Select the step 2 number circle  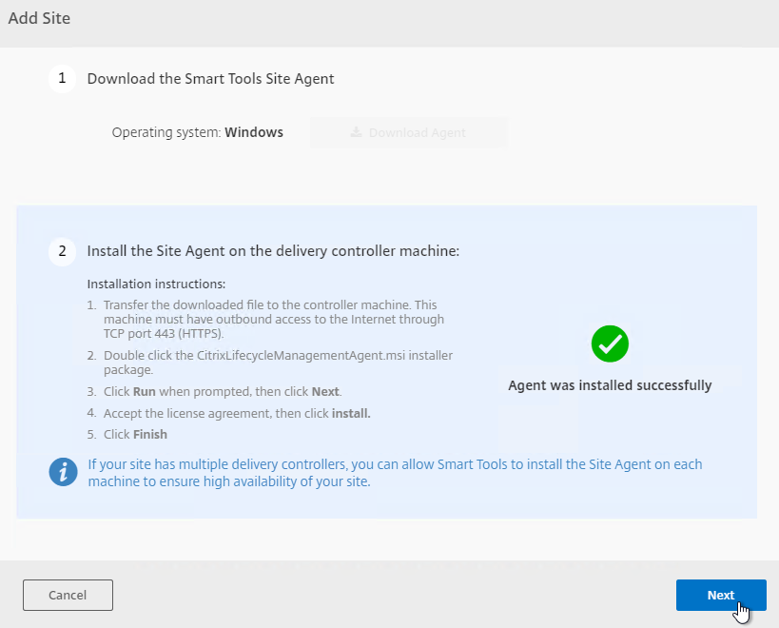coord(62,252)
